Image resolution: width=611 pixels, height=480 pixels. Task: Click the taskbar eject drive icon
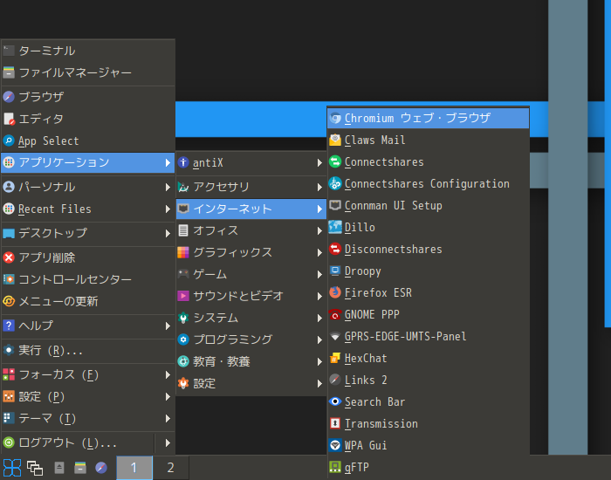[x=59, y=468]
